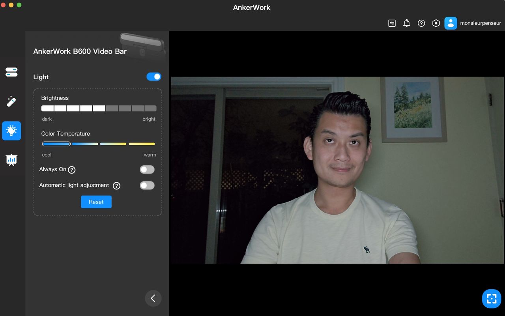Select the second color temperature bar

click(x=85, y=144)
